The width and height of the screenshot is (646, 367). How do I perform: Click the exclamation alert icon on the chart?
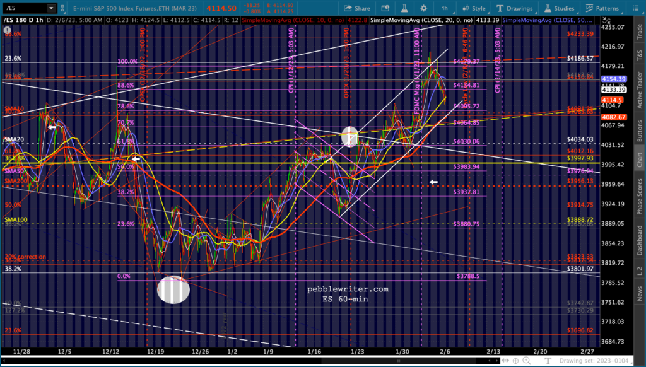point(7,30)
